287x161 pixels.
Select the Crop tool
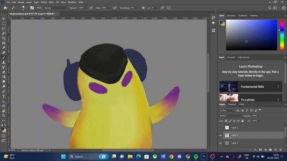click(x=4, y=38)
